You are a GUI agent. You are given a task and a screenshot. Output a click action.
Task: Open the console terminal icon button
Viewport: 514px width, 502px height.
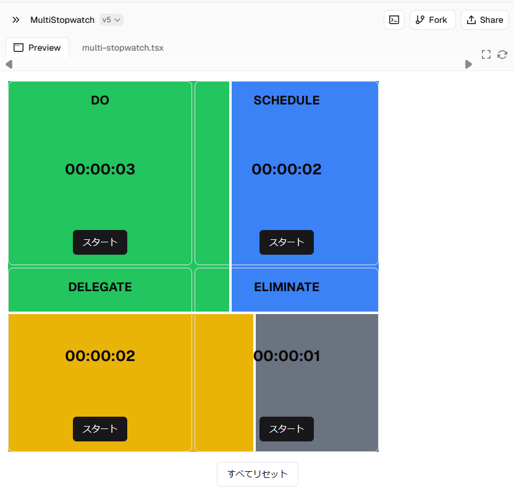coord(394,20)
